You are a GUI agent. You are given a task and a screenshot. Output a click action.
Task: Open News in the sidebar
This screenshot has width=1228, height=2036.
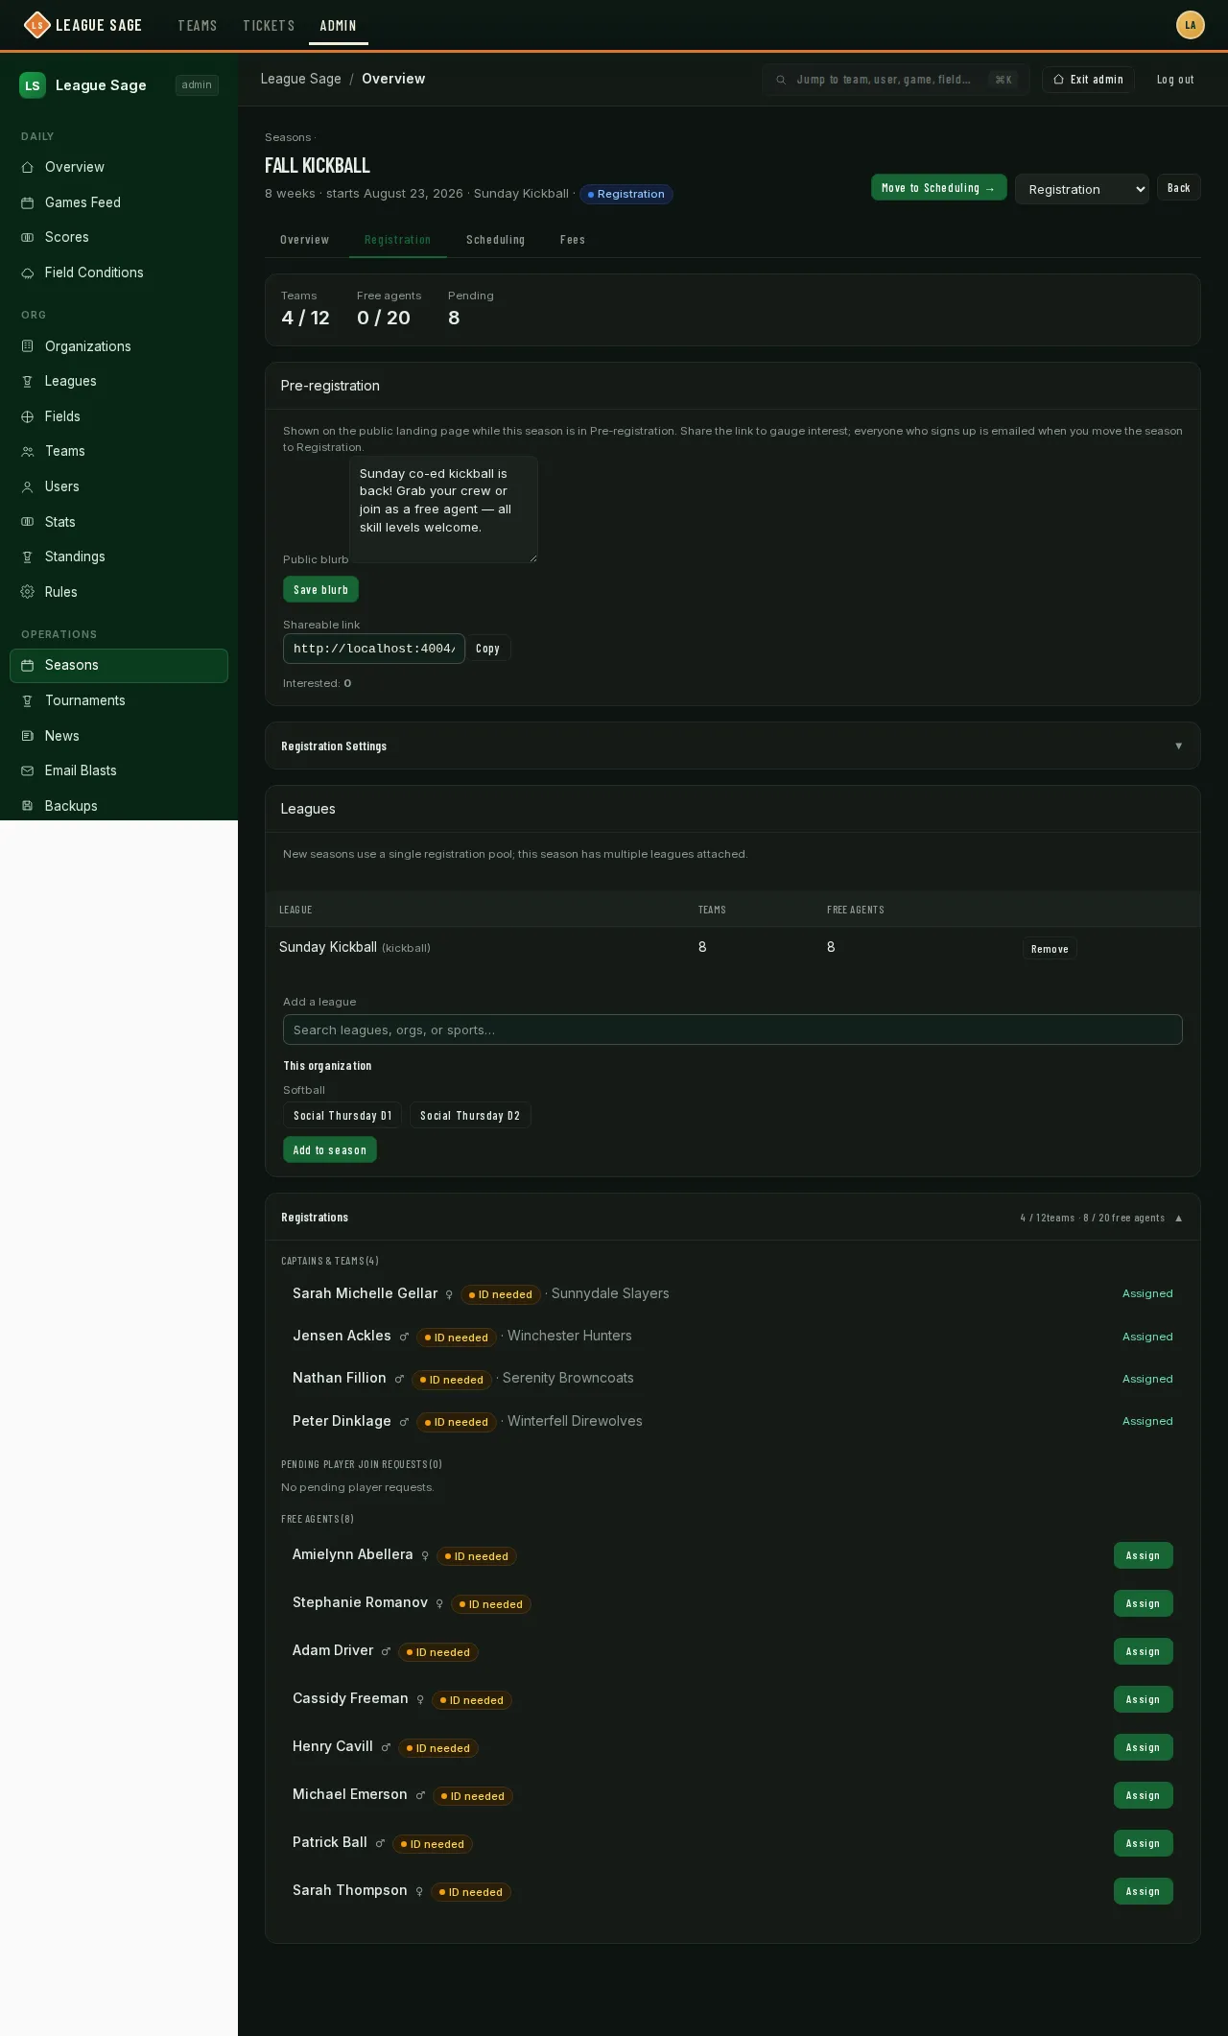119,736
